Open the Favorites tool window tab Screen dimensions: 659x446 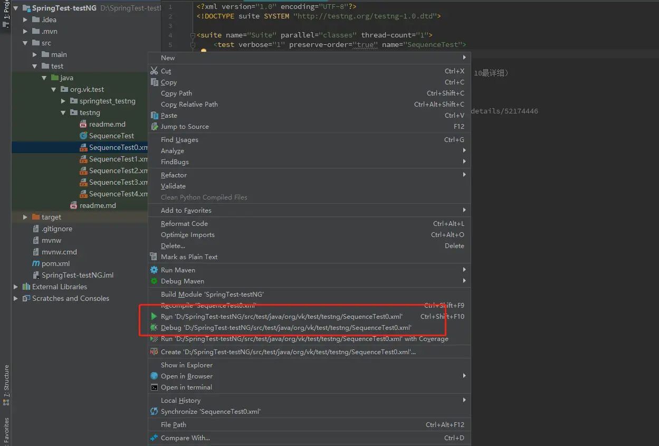click(x=6, y=431)
